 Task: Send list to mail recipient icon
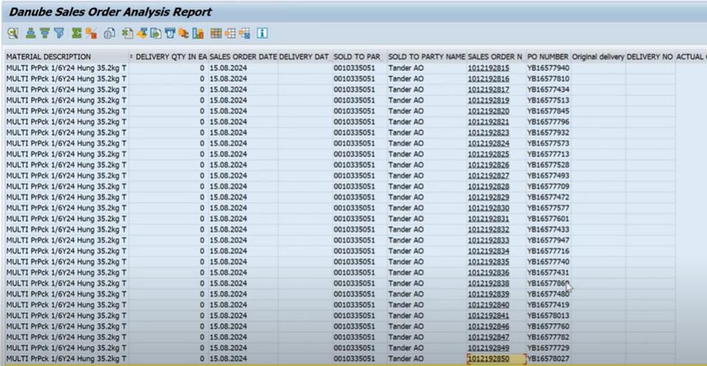coord(170,33)
